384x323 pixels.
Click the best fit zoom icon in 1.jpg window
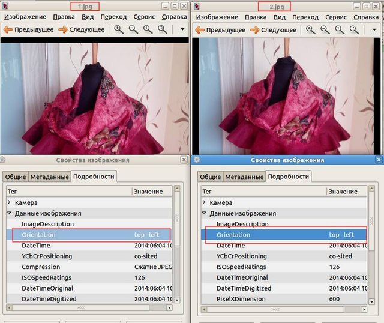(163, 29)
